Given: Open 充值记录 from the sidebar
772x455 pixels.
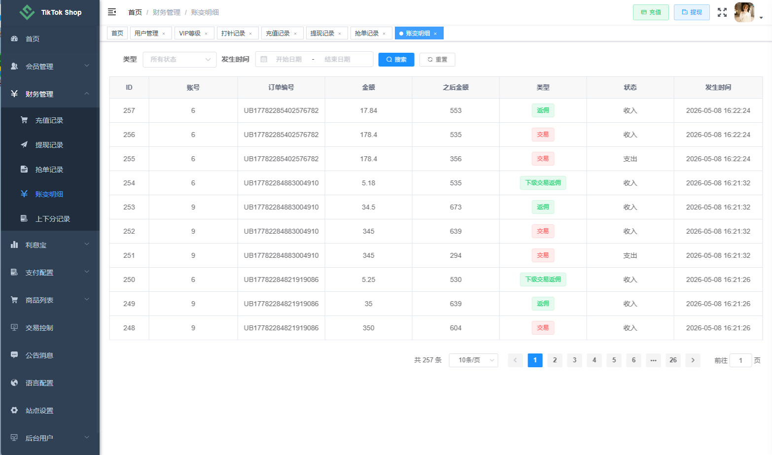Looking at the screenshot, I should tap(50, 120).
